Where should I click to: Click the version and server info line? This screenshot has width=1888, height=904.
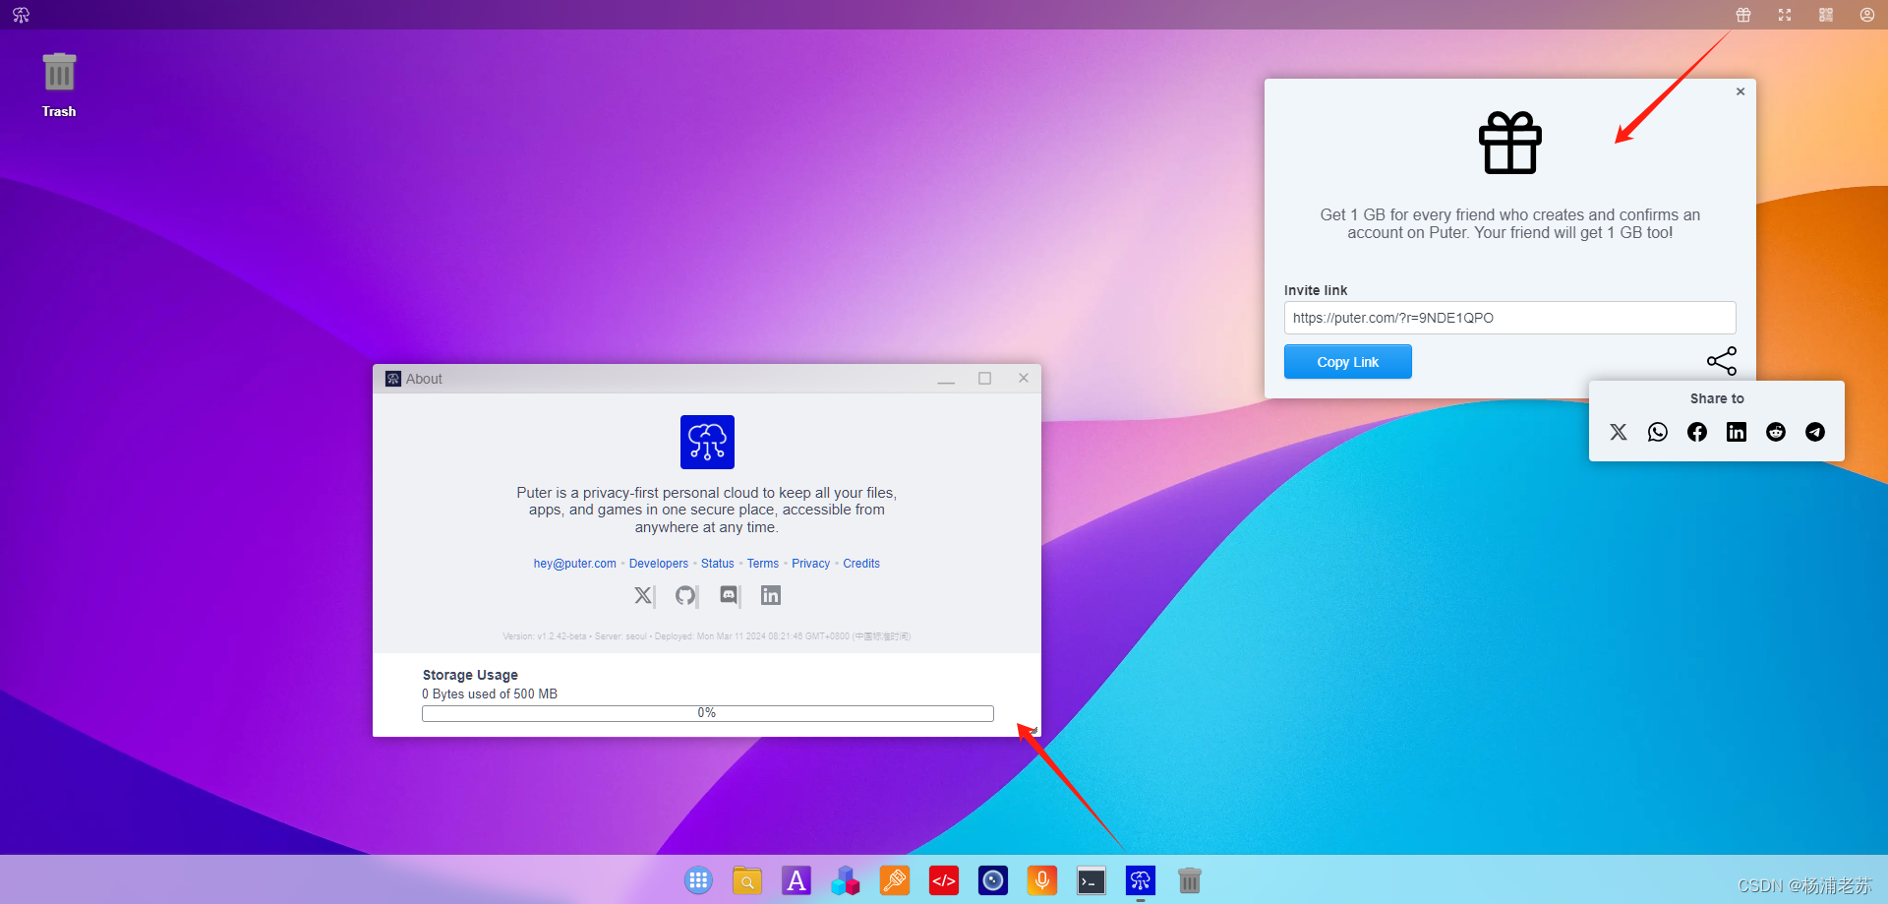pos(707,636)
